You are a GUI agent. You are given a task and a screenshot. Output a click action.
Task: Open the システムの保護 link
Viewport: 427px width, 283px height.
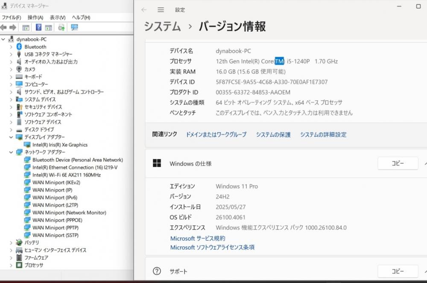click(x=273, y=134)
